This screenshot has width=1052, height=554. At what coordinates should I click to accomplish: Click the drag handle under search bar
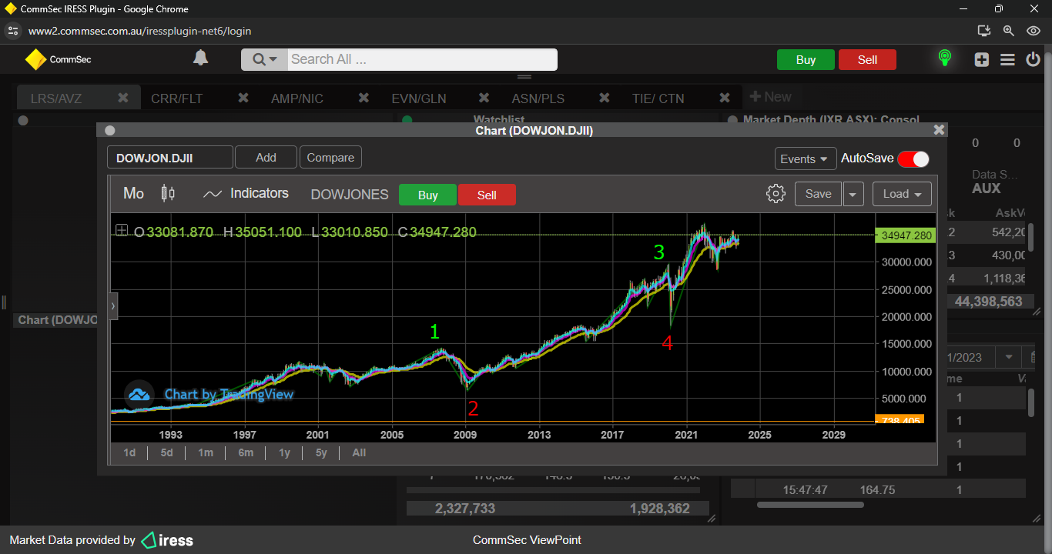pos(524,77)
